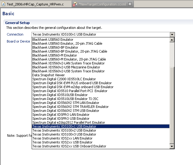Choose Spectrum Digital XDS510 Parallel Port-PCI Emulator
This screenshot has height=165, width=193.
pos(101,91)
